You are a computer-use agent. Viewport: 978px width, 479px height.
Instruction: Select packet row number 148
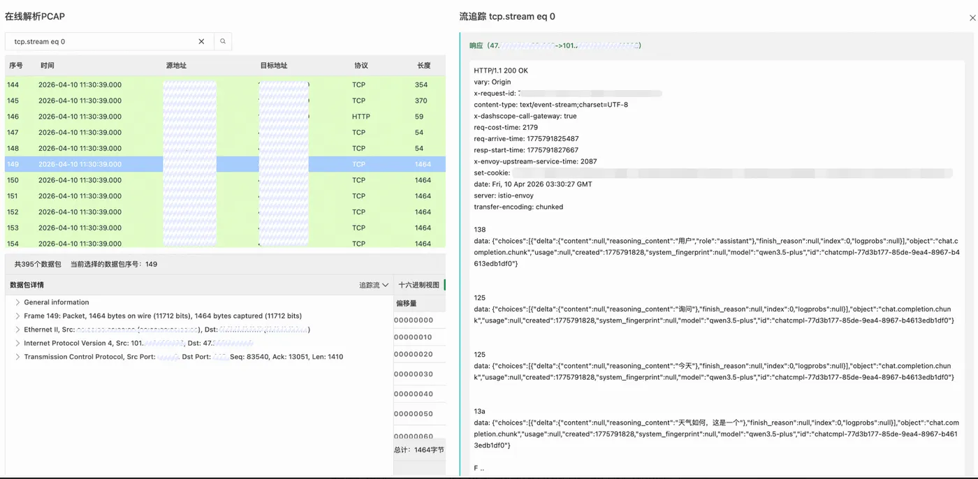[225, 148]
